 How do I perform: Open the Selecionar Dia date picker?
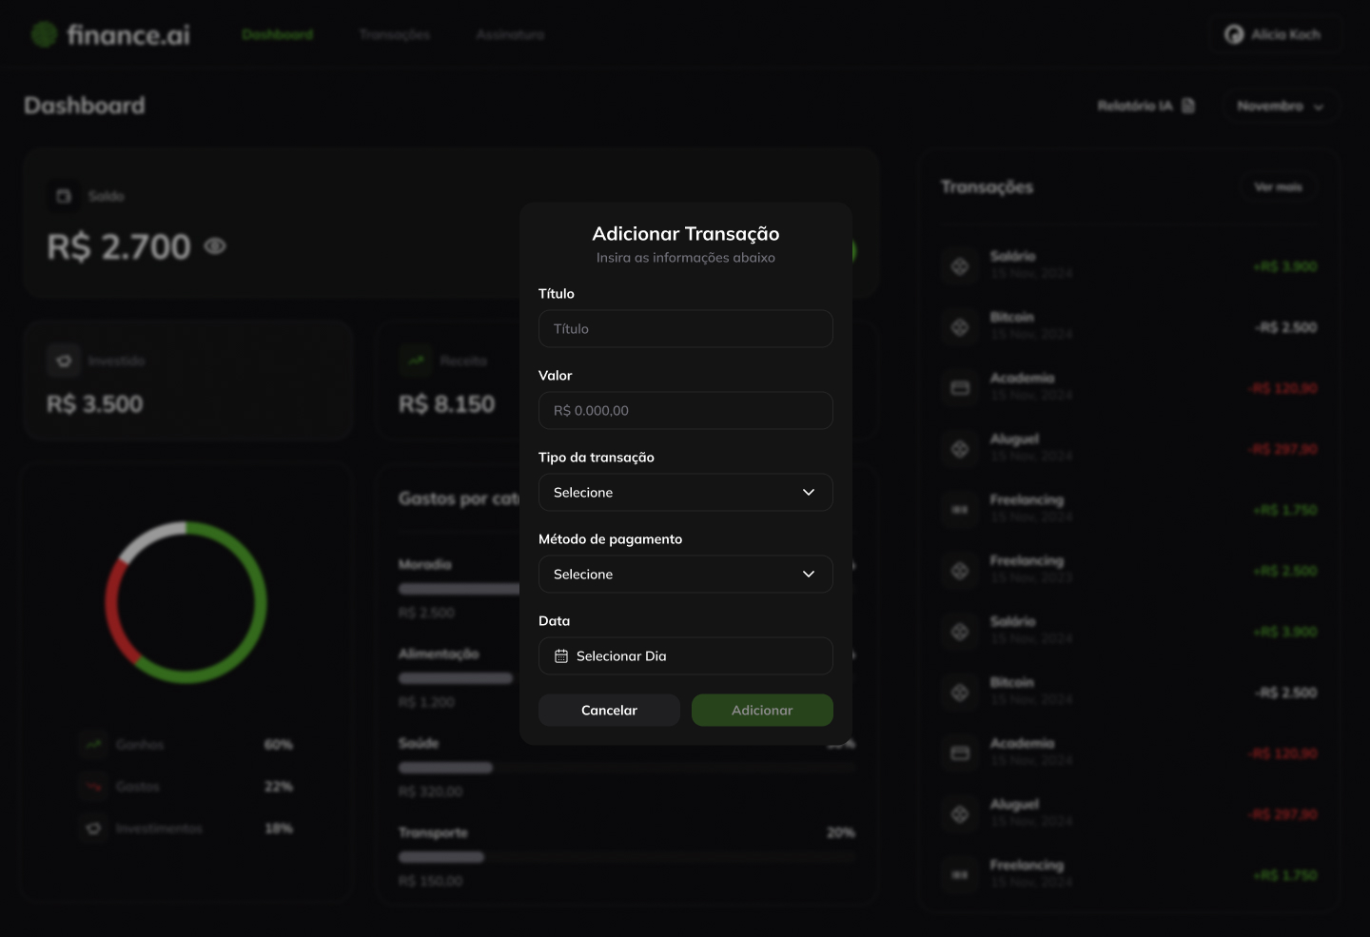[685, 655]
